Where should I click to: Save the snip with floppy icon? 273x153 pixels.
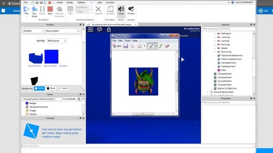coord(125,46)
